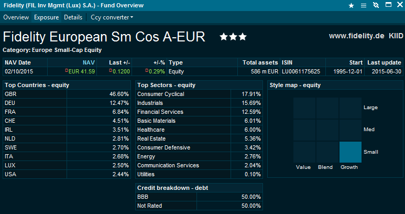Click the three-star fund rating
Viewport: 405px width, 214px height.
pos(233,37)
